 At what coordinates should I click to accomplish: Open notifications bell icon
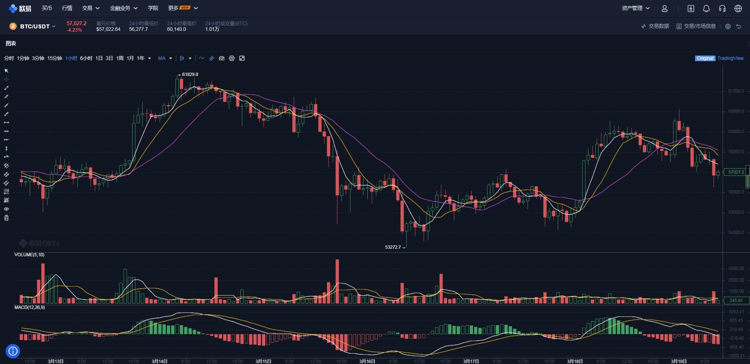(x=706, y=8)
